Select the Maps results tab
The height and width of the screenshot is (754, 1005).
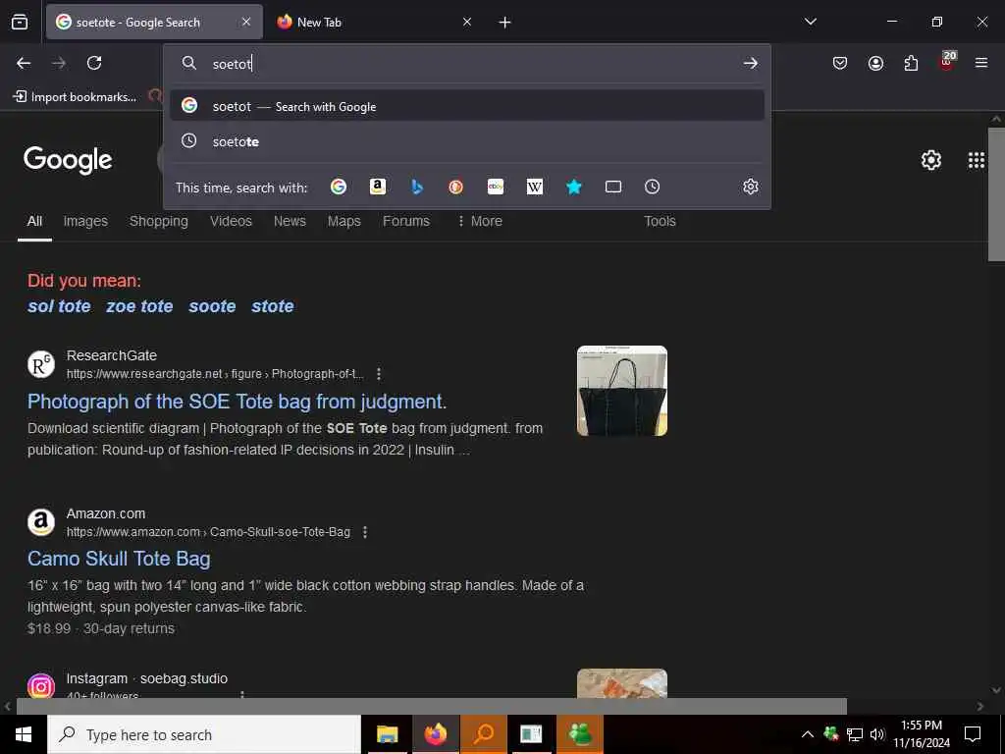[344, 221]
